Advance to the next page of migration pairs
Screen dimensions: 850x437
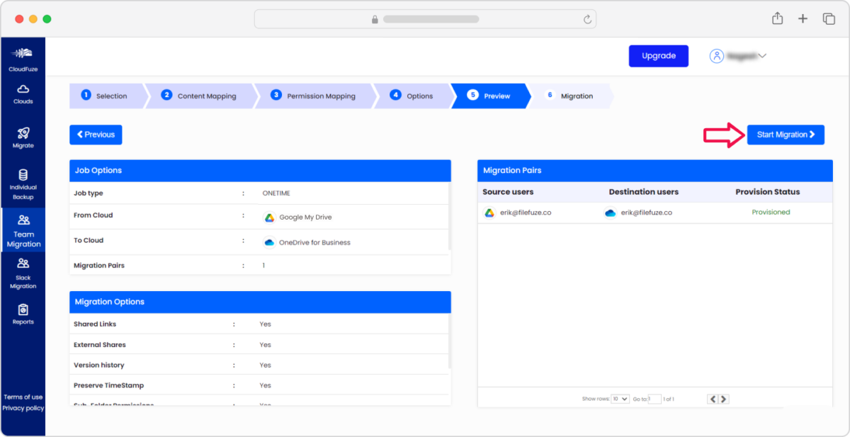click(x=723, y=399)
